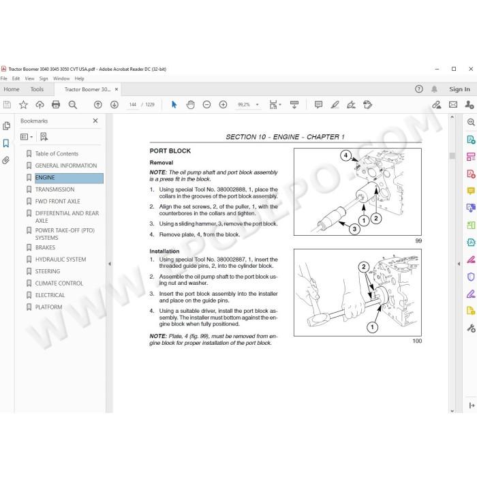Open the Sign document pen tool
Image resolution: width=477 pixels, height=477 pixels.
[x=352, y=105]
